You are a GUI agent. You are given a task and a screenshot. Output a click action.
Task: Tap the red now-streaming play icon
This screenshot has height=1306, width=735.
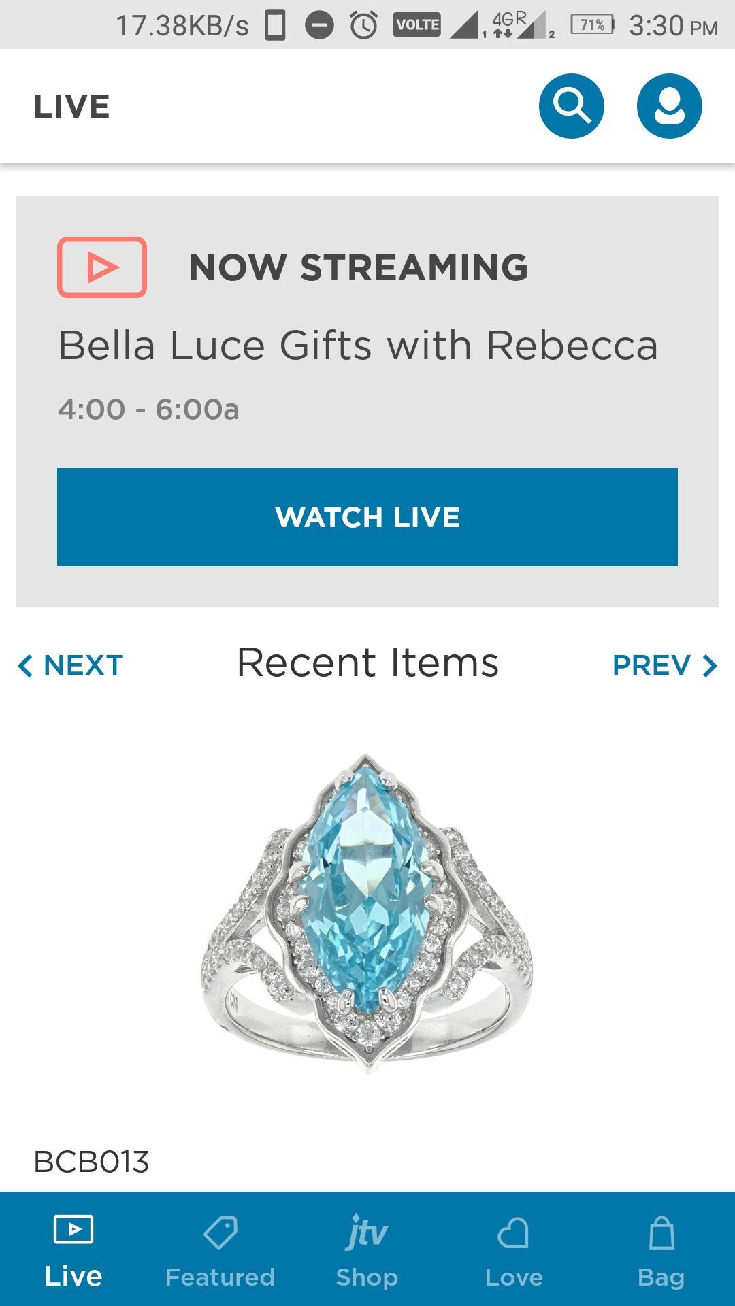(x=102, y=267)
